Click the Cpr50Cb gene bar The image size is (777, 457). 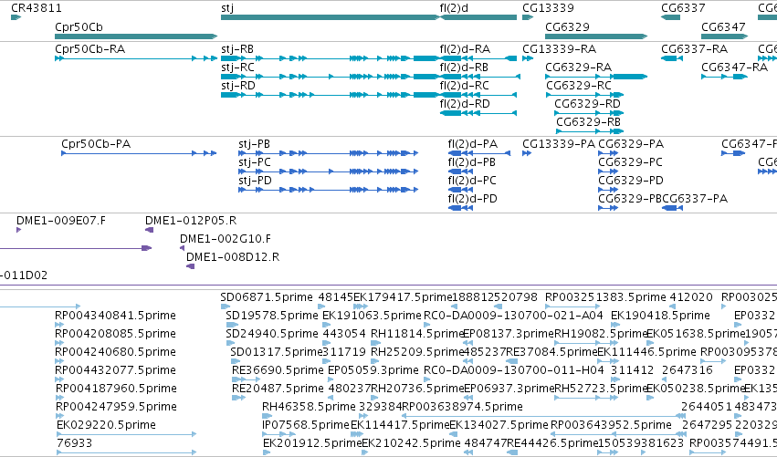pos(136,36)
